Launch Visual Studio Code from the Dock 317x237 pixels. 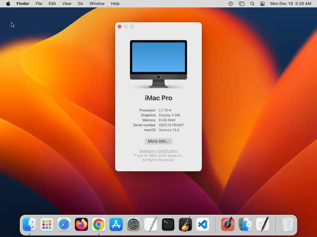[x=203, y=224]
